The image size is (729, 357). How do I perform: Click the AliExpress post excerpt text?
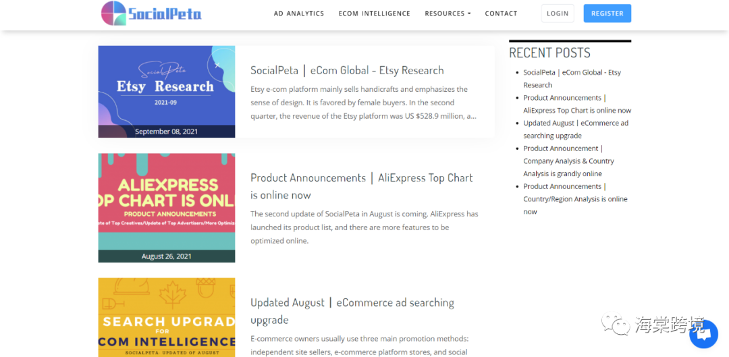tap(364, 227)
